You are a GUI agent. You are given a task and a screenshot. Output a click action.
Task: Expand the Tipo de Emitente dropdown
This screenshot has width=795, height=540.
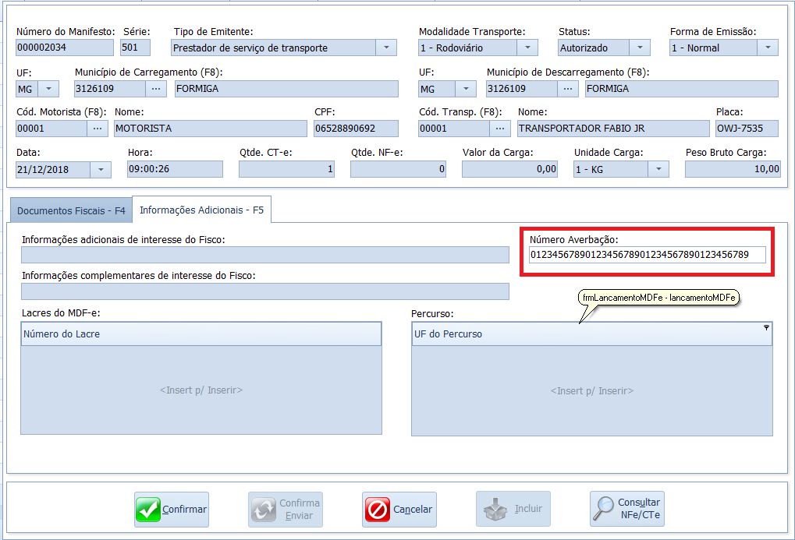pyautogui.click(x=387, y=48)
